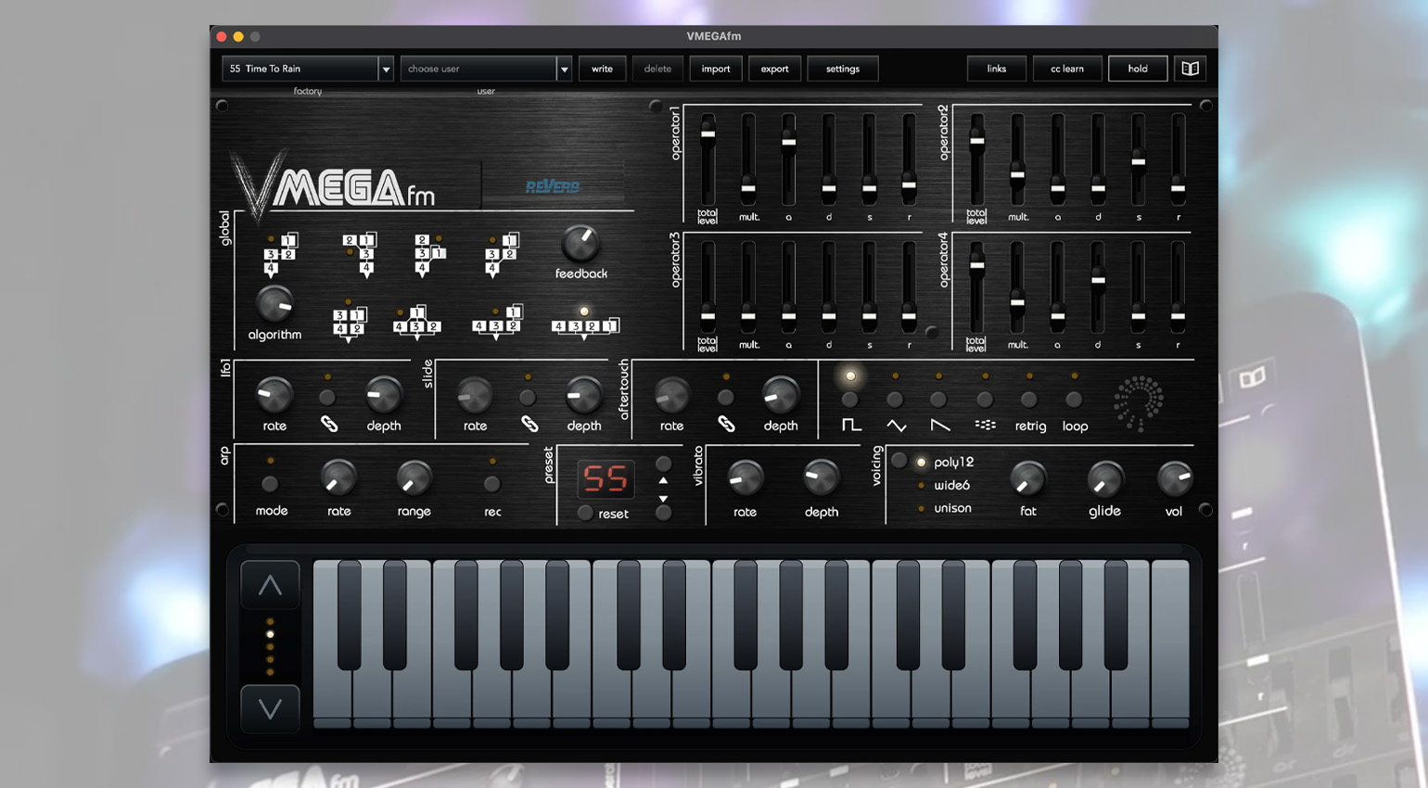
Task: Open the settings menu button
Action: coord(843,69)
